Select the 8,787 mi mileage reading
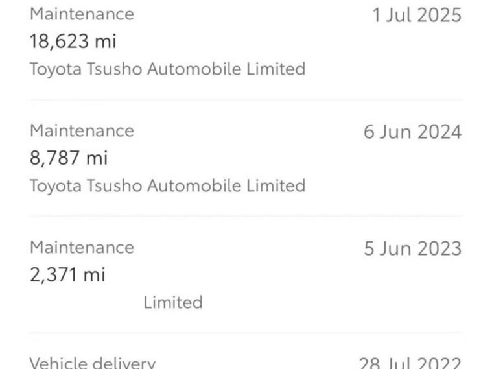Image resolution: width=492 pixels, height=369 pixels. tap(69, 158)
